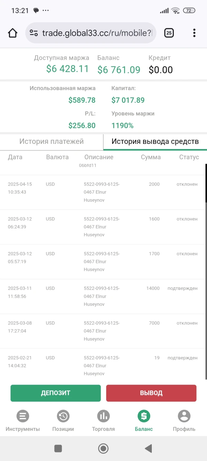Tap the browser home icon
Screen dimensions: 207x461
pos(12,33)
